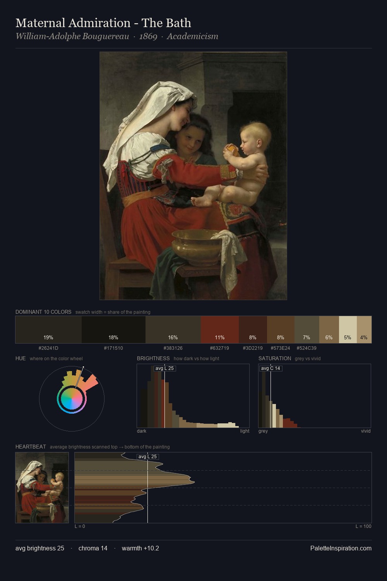Click the 4% beige swatch

tap(364, 330)
